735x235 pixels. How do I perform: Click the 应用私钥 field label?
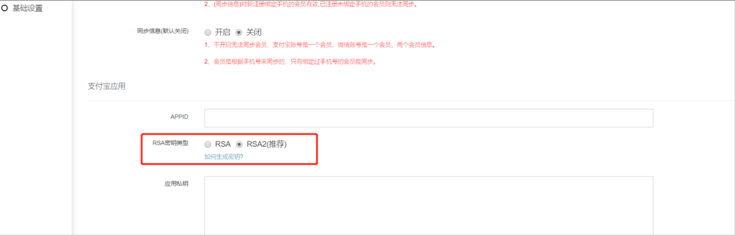pos(176,184)
